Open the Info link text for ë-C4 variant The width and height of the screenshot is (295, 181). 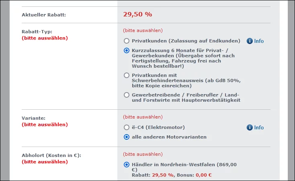pos(259,127)
